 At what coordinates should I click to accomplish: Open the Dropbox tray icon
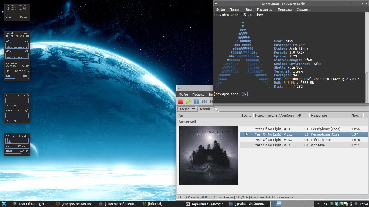337,204
